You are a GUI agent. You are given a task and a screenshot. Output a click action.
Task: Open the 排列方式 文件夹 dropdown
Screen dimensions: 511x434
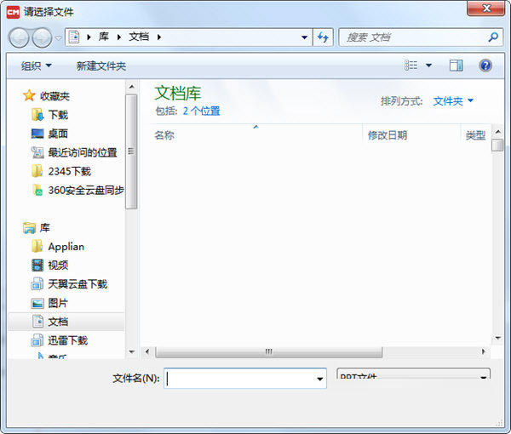[453, 101]
